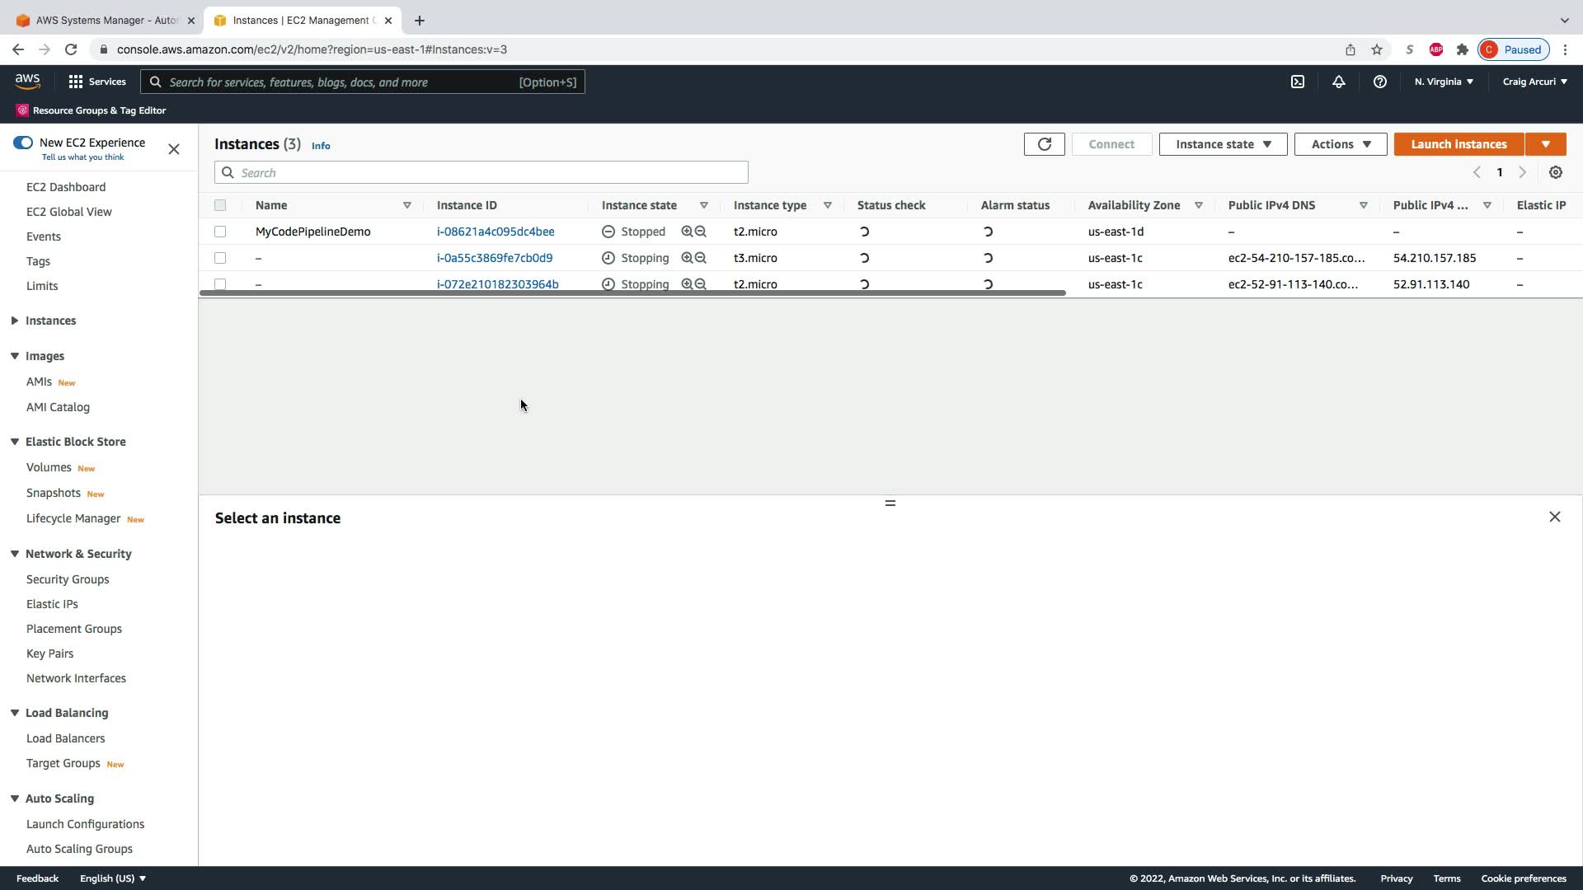Click the Launch instances button
Viewport: 1583px width, 890px height.
1458,144
